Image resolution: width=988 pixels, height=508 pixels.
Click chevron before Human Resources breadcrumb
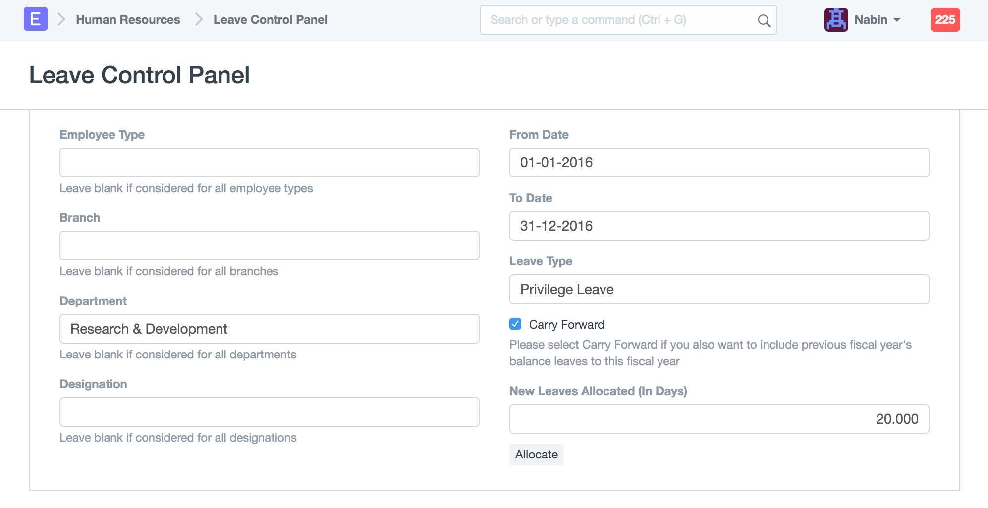61,20
